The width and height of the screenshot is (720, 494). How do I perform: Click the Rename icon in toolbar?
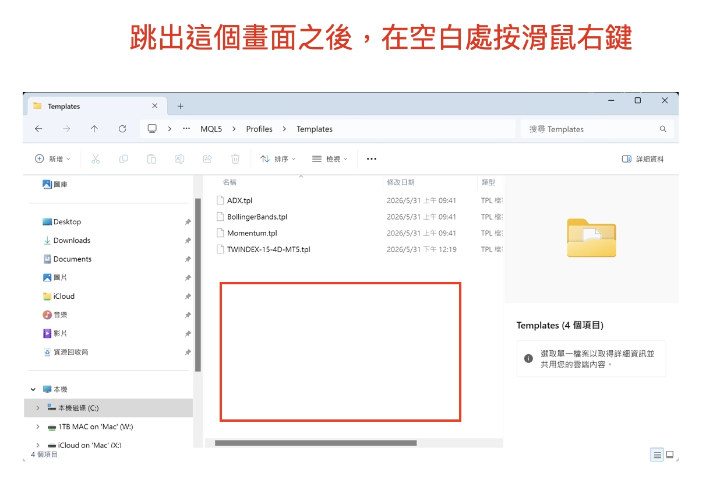(x=179, y=158)
